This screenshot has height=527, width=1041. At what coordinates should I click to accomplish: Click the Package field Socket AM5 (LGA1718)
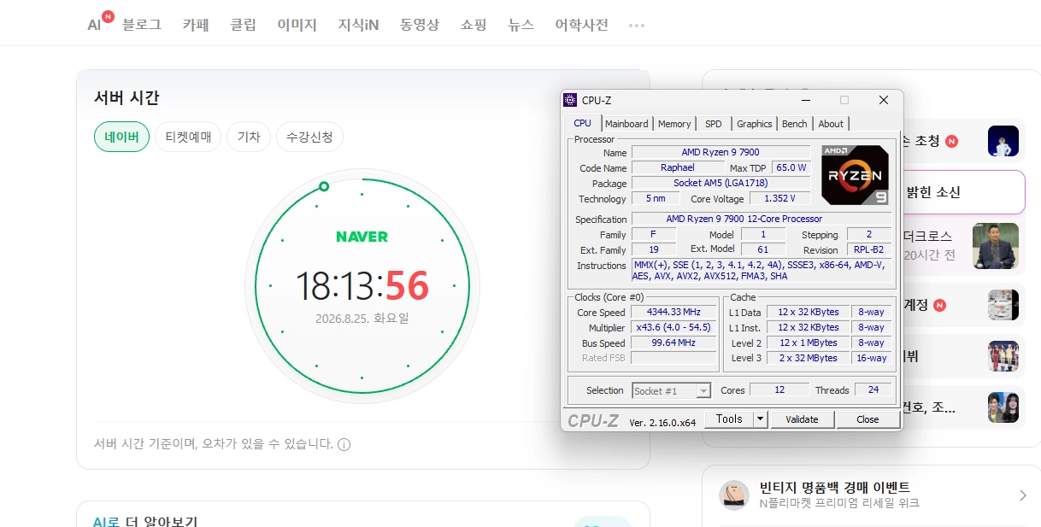point(720,183)
